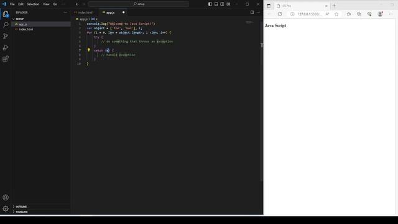The image size is (398, 224).
Task: Click the code minimap preview
Action: coord(250,22)
